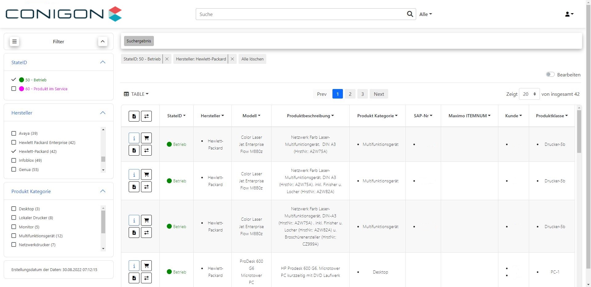This screenshot has height=287, width=591.
Task: Check Genua (55) manufacturer
Action: pos(14,169)
